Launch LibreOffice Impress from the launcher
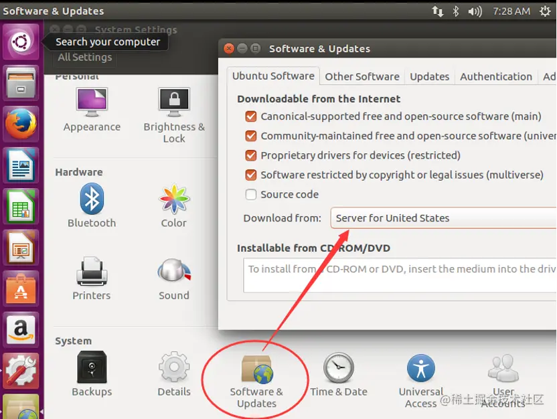557x419 pixels. tap(21, 248)
